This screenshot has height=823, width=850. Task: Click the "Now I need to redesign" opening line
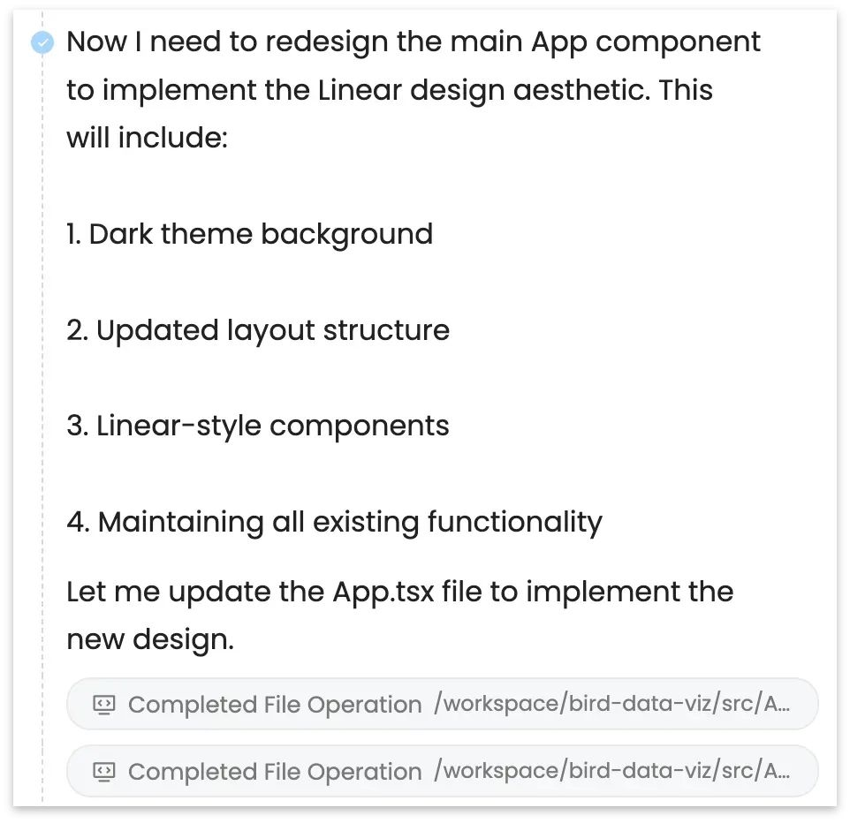pyautogui.click(x=414, y=42)
